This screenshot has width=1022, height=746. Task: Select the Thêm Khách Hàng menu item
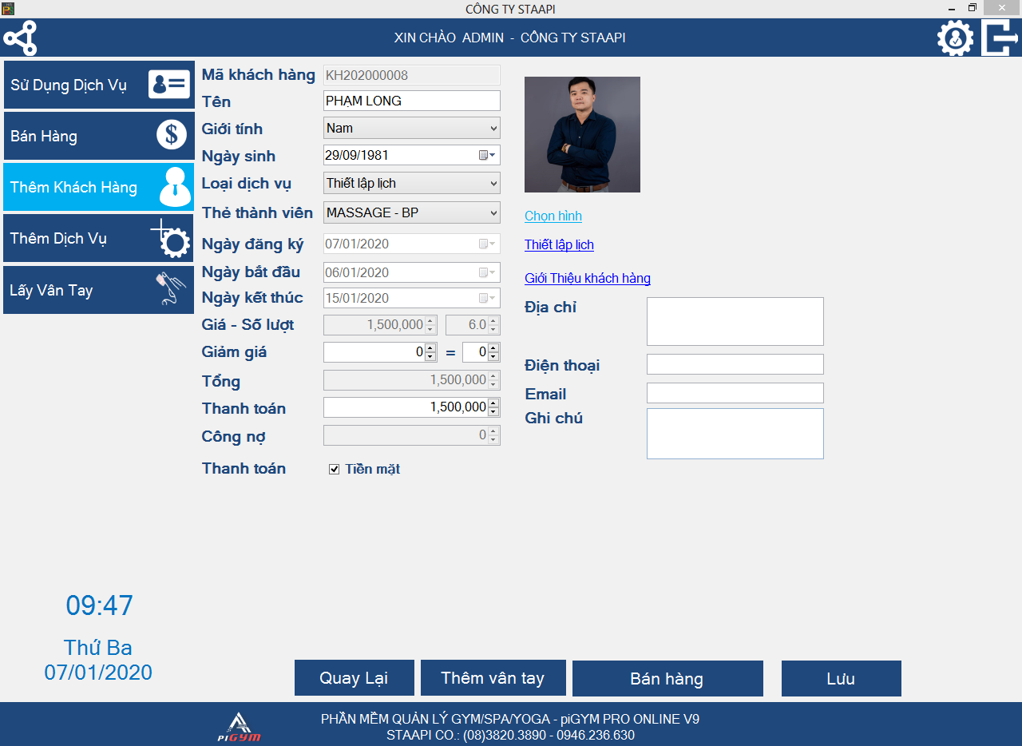98,187
